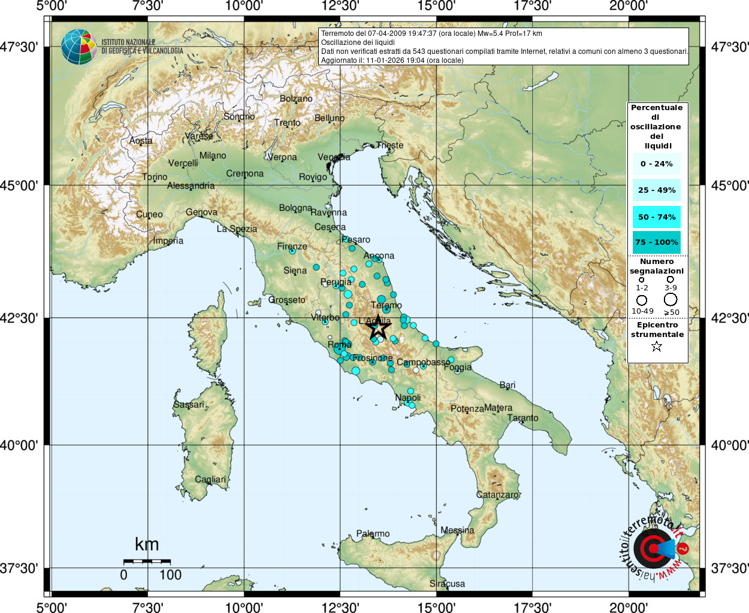This screenshot has height=613, width=749.
Task: Click the Frosinone city label
Action: [x=373, y=357]
